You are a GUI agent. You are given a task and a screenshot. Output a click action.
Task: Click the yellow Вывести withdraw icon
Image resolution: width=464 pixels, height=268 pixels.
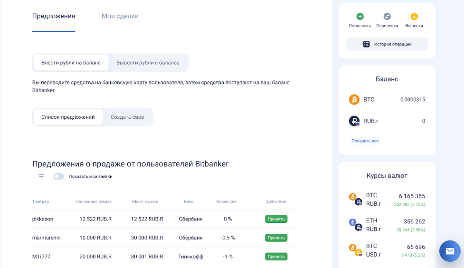[x=414, y=16]
